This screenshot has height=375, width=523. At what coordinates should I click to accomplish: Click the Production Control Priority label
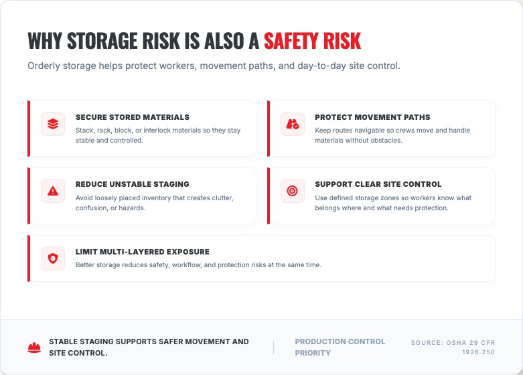[x=340, y=347]
